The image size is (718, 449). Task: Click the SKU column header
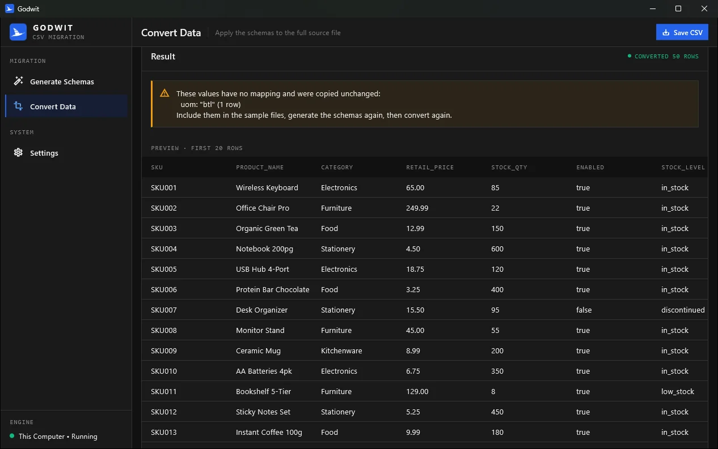pyautogui.click(x=157, y=168)
